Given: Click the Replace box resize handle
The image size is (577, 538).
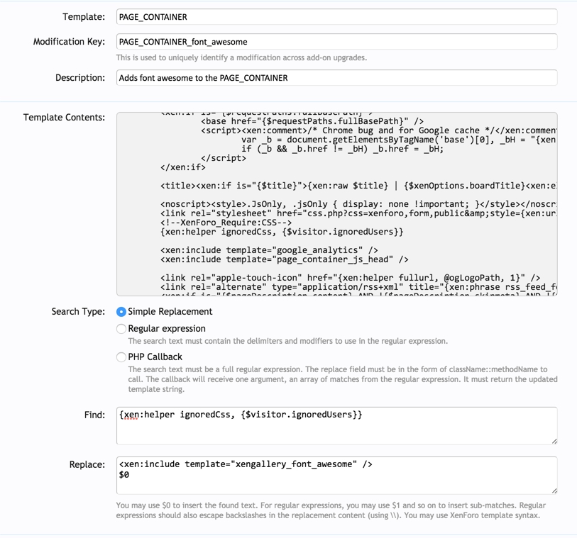Looking at the screenshot, I should [x=554, y=491].
